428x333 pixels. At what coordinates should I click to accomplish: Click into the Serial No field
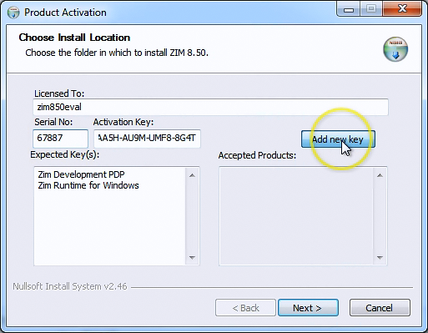60,139
